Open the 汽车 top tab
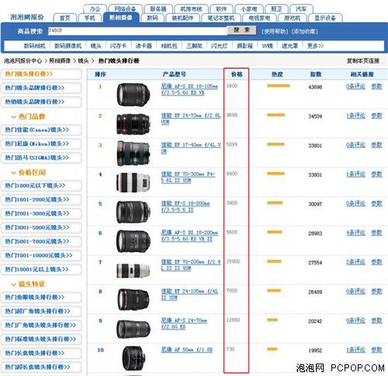Screen dimensions: 388x376 (301, 9)
